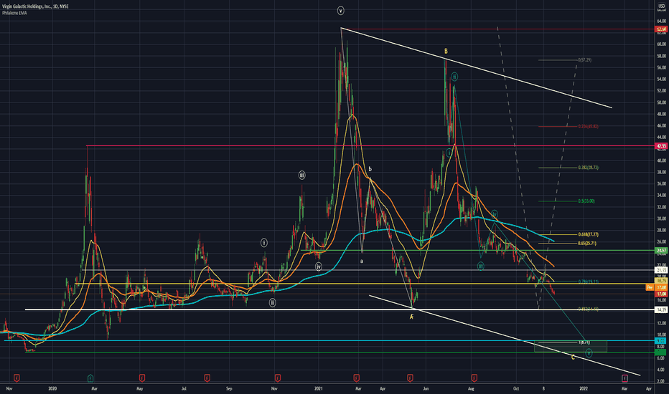
Task: Select the earnings marker near May 2021
Action: click(410, 378)
